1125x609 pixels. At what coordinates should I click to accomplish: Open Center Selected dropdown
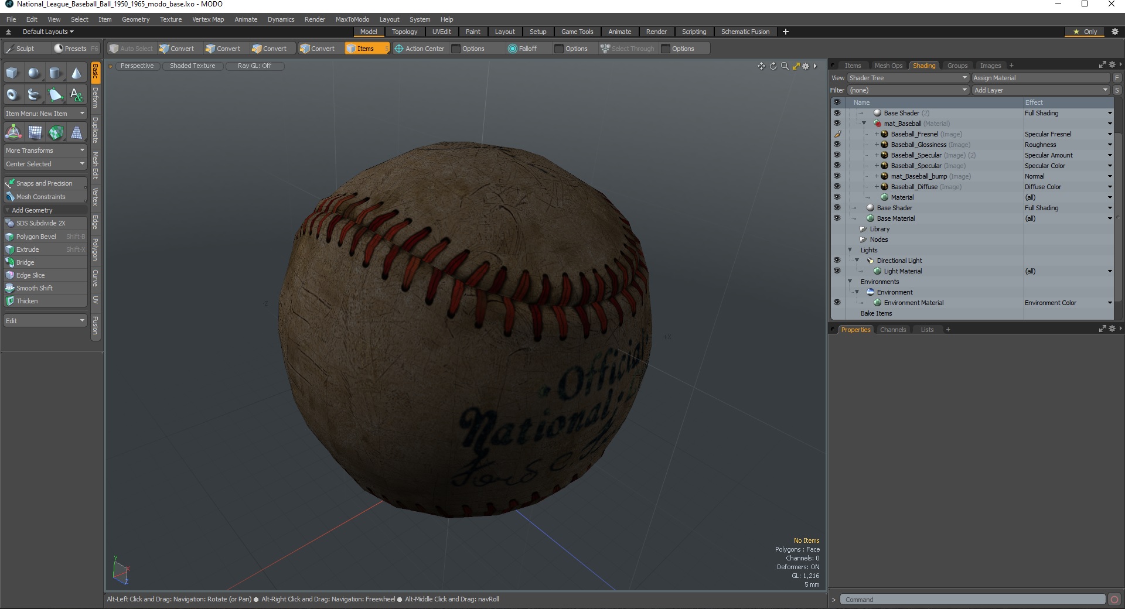pos(45,164)
